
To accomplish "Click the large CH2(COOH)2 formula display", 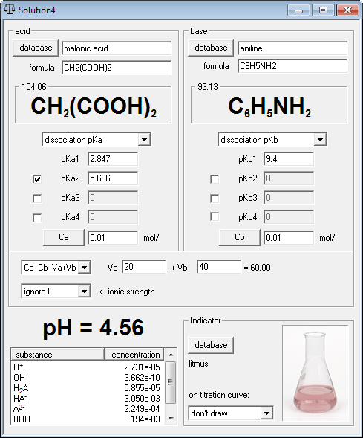I will [94, 107].
